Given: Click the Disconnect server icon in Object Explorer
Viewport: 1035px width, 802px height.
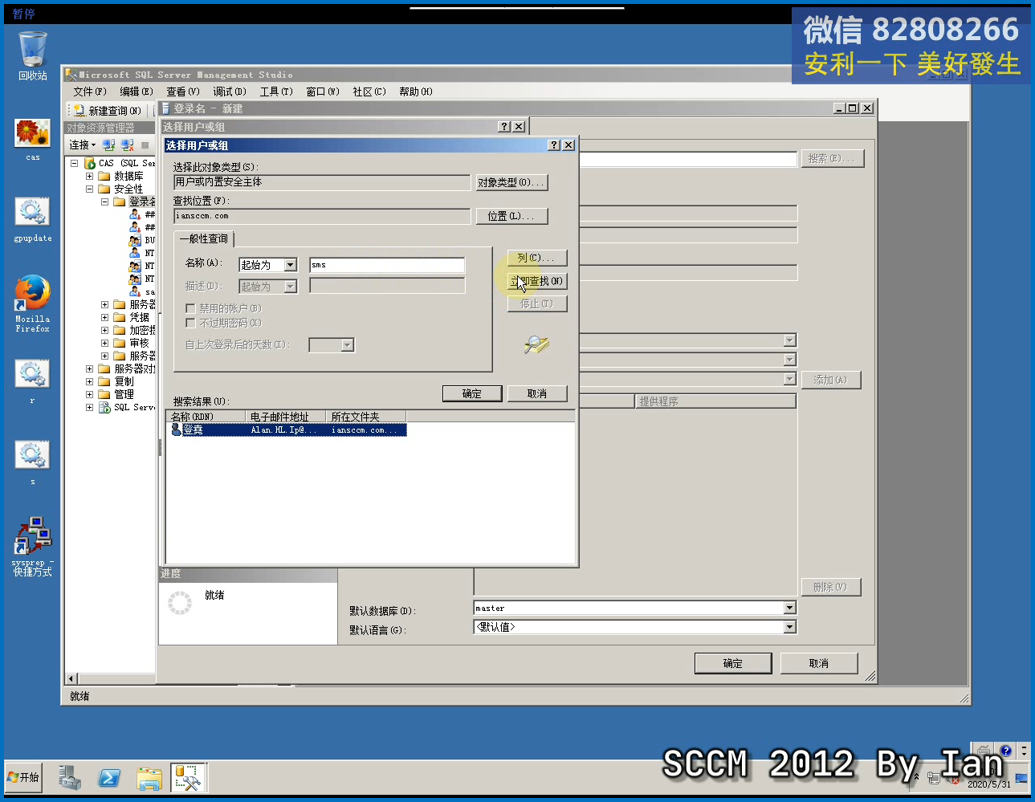Looking at the screenshot, I should [x=127, y=145].
